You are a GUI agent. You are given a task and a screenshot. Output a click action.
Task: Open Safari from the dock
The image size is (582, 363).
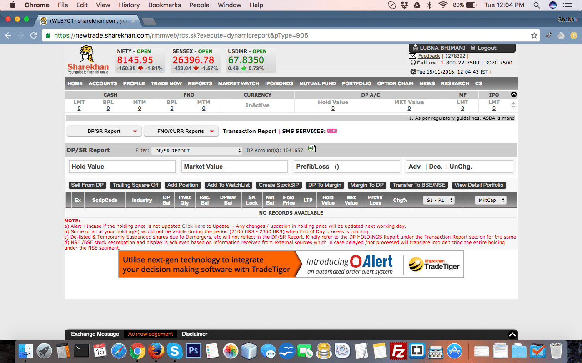coord(119,351)
